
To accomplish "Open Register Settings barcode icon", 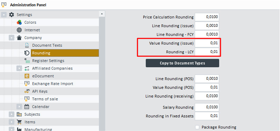I will point(27,61).
